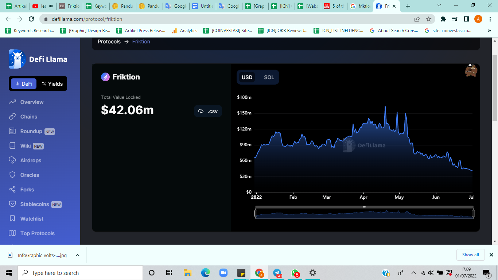
Task: Click the page vertical scrollbar
Action: [x=495, y=87]
